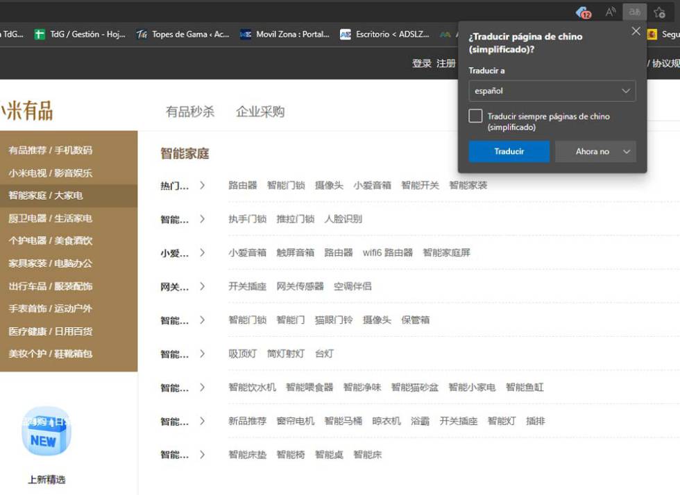Image resolution: width=680 pixels, height=495 pixels.
Task: Click 智能家庭屏 link
Action: click(x=447, y=253)
